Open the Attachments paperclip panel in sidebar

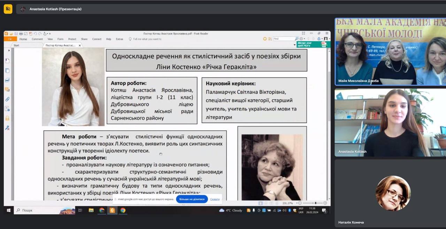click(7, 99)
